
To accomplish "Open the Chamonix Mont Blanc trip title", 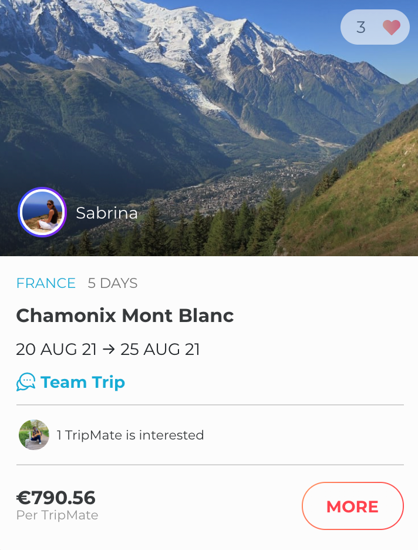I will [125, 316].
